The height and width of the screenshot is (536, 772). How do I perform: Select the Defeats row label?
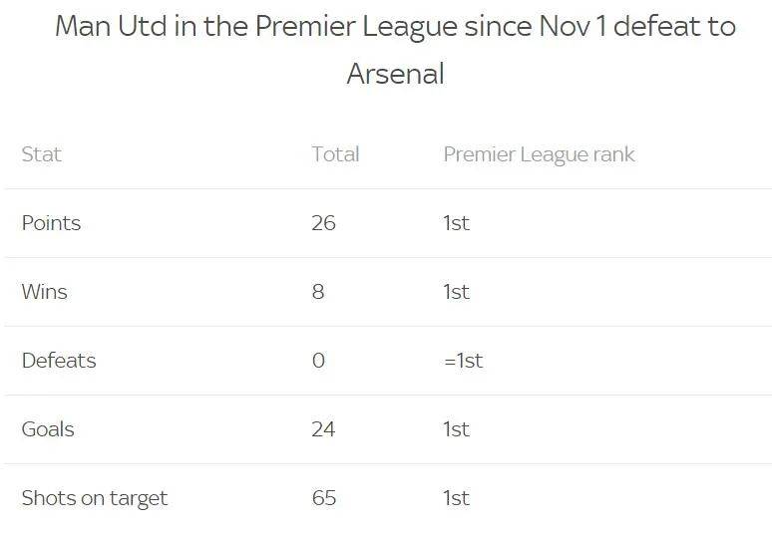59,361
